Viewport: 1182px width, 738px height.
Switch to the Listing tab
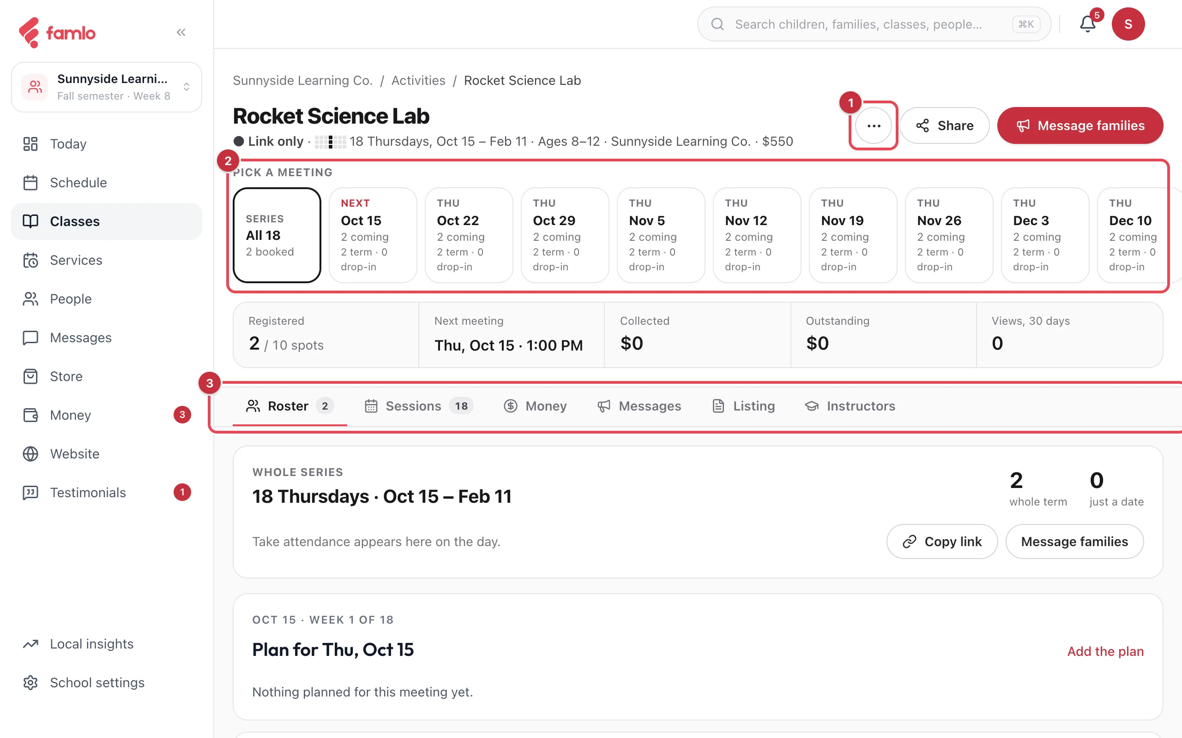tap(743, 406)
